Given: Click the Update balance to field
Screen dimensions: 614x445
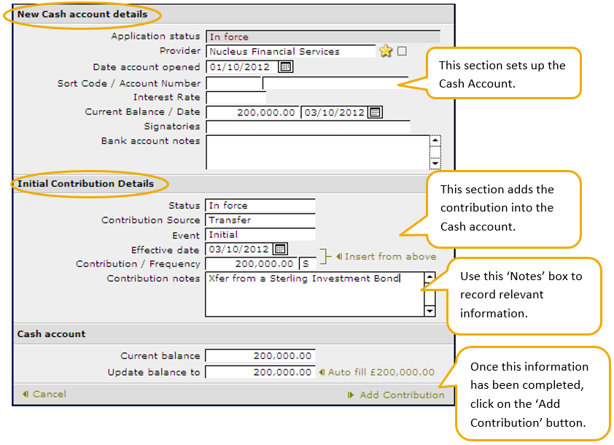Looking at the screenshot, I should [x=260, y=372].
